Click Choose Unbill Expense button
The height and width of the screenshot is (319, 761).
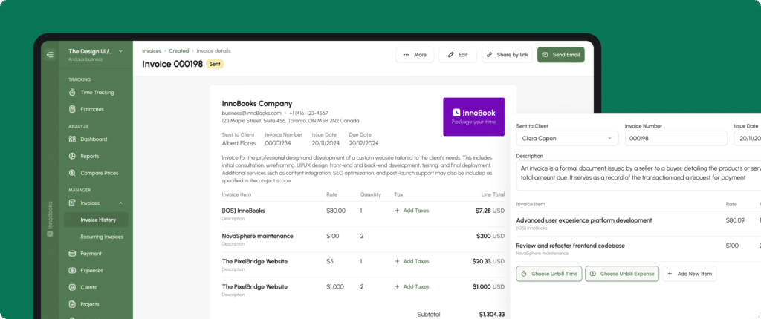(622, 274)
